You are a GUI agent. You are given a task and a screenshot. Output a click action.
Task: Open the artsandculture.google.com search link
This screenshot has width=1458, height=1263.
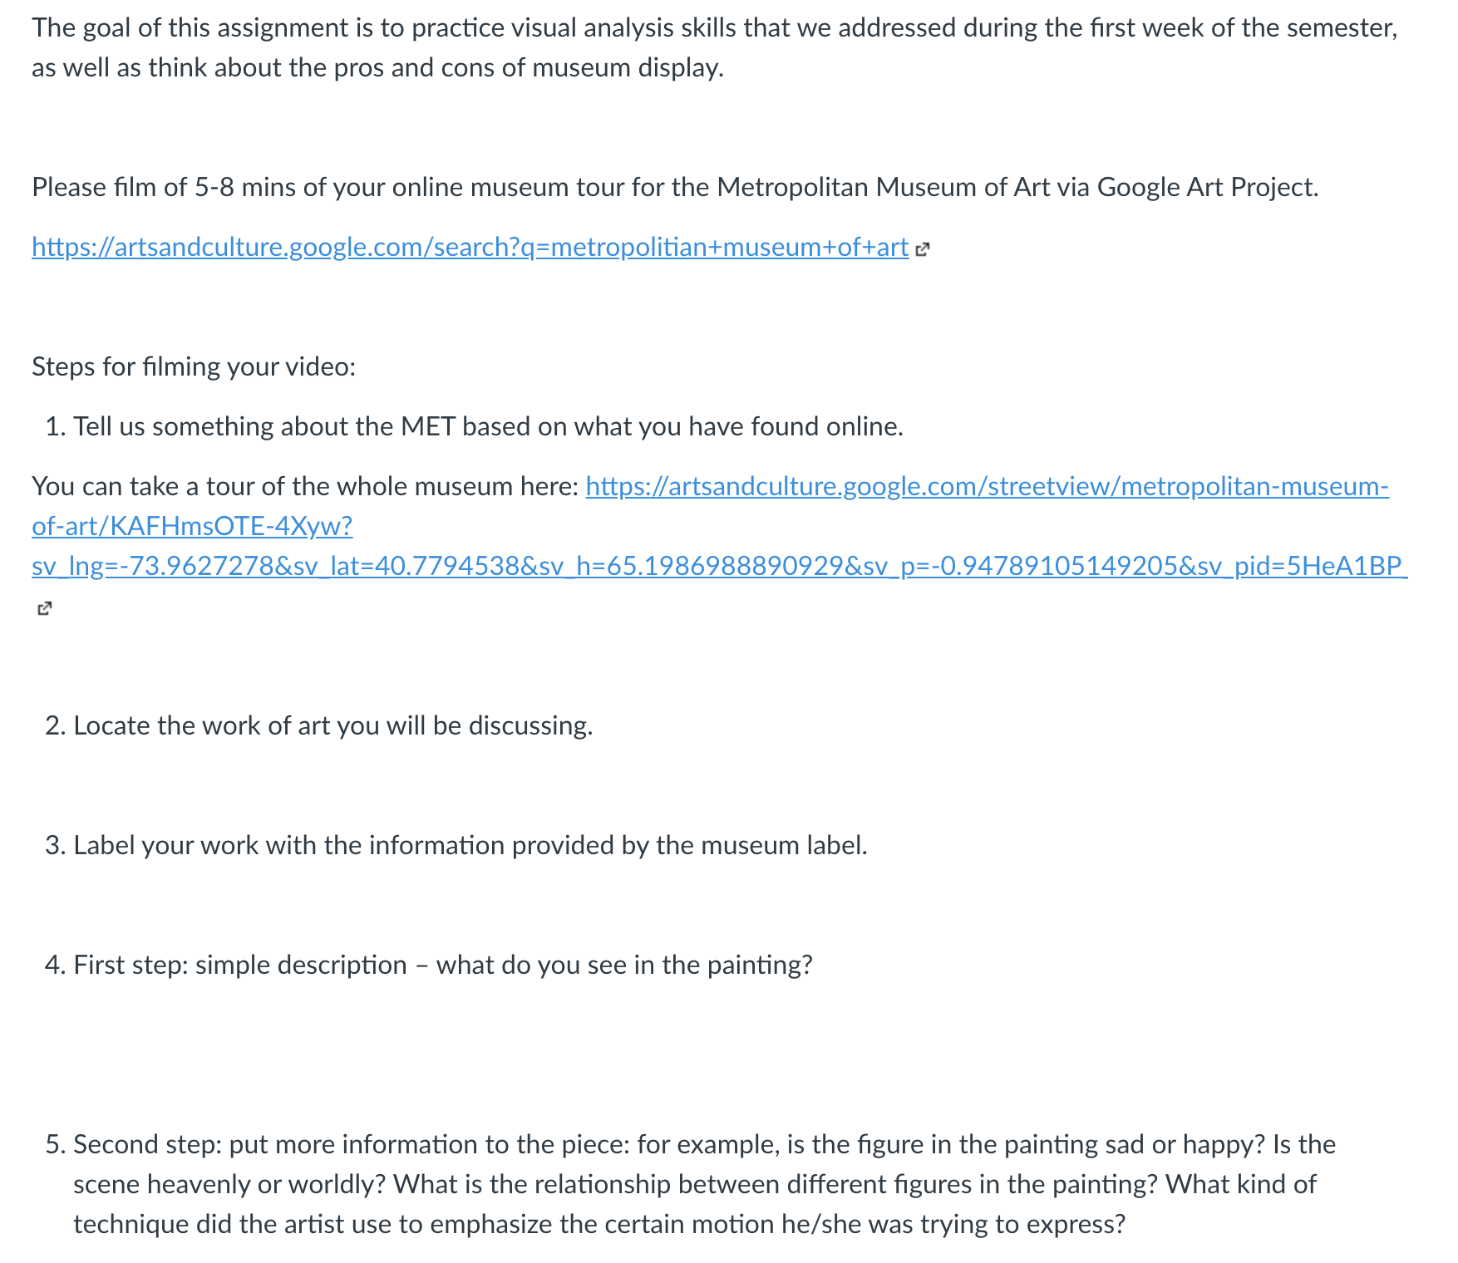tap(470, 247)
